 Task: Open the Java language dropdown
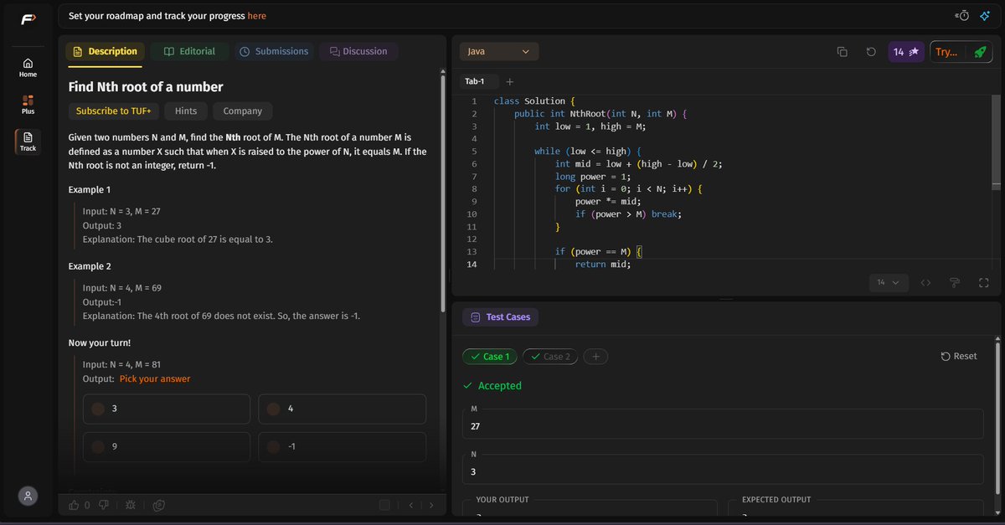[x=499, y=52]
